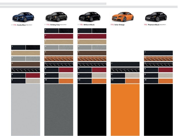This screenshot has width=184, height=136.
Task: Select the Oolong Gray car thumbnail
Action: tap(56, 17)
